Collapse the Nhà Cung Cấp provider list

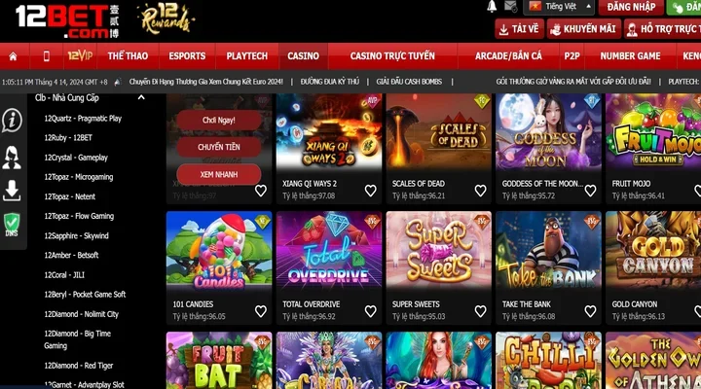(141, 97)
